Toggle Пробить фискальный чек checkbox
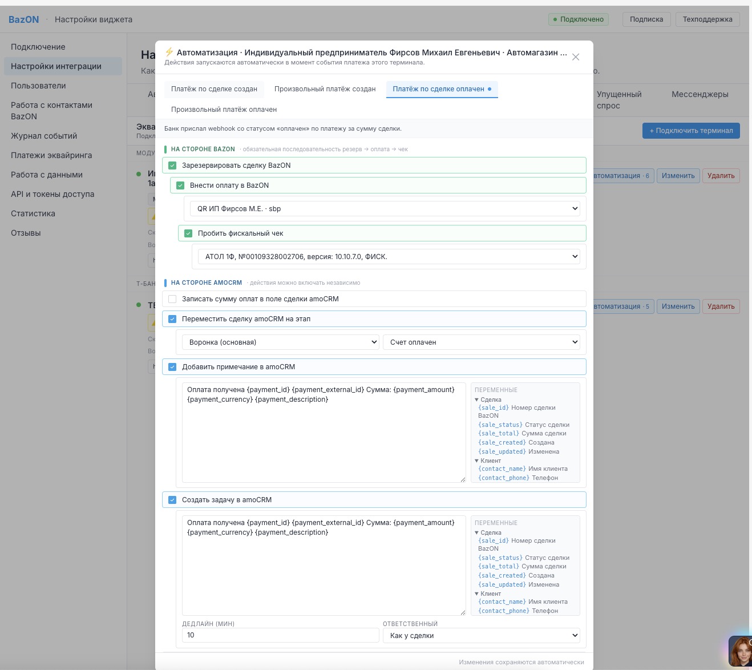The width and height of the screenshot is (752, 670). click(188, 233)
